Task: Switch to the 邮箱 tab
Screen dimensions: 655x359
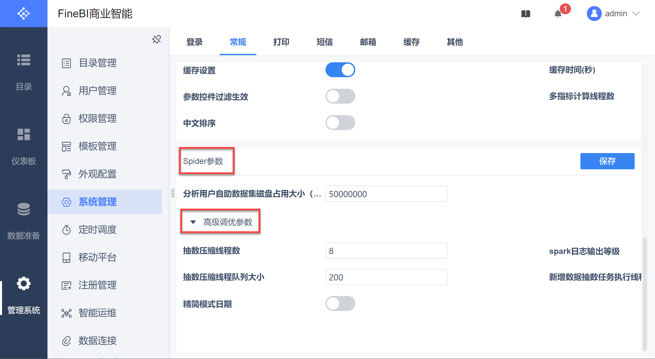Action: pos(368,42)
